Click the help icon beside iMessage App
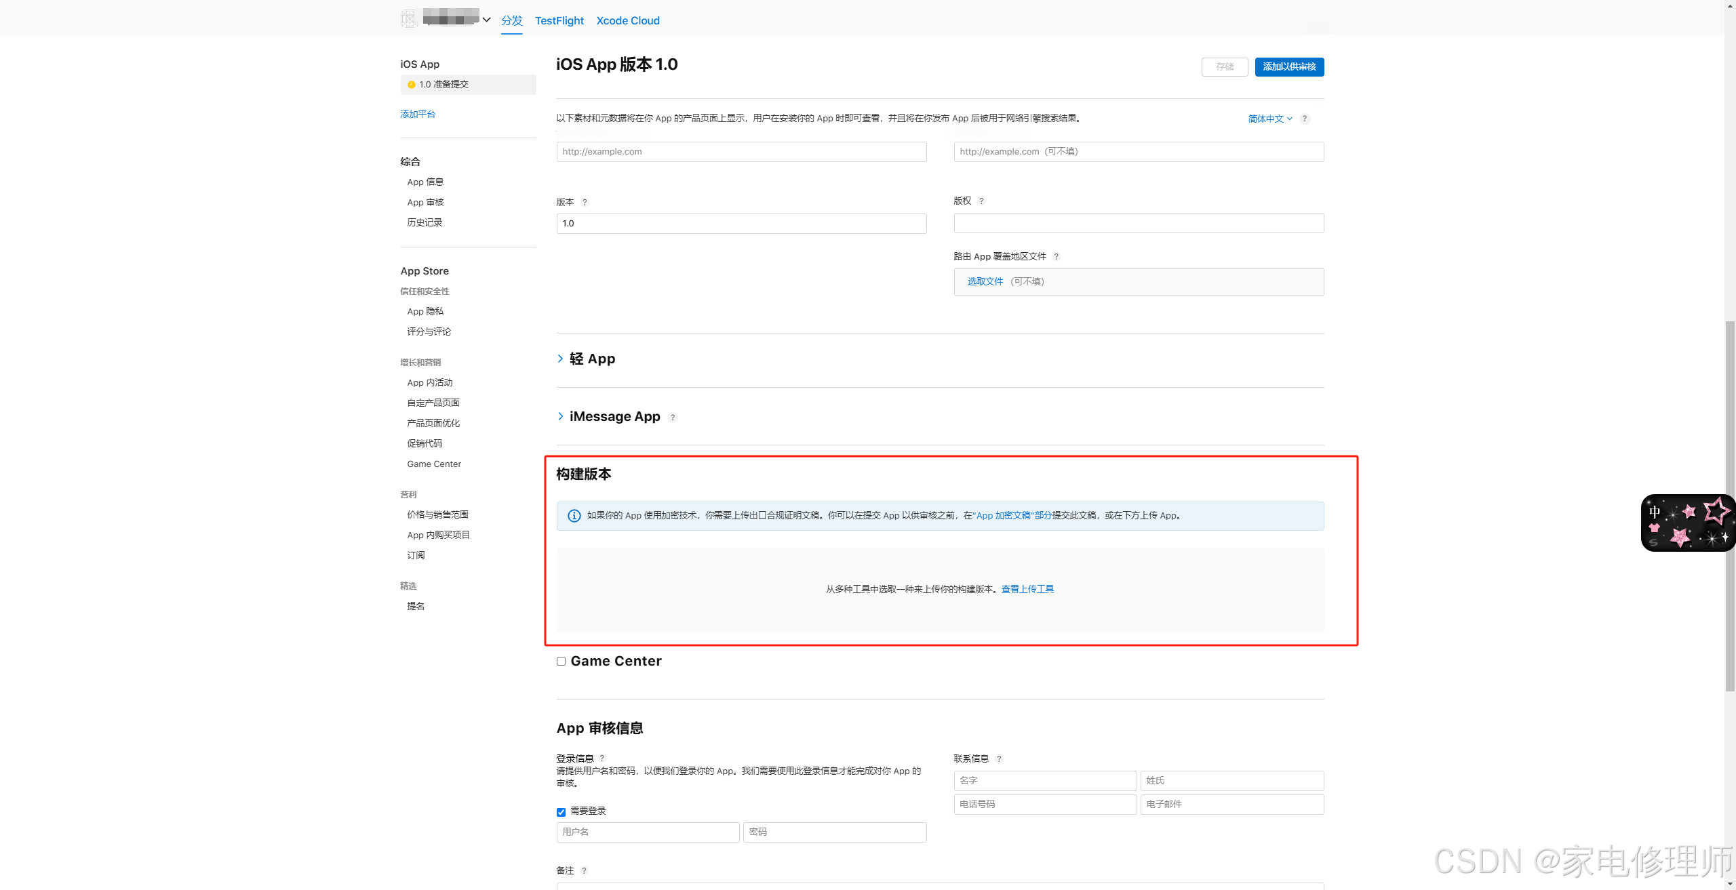This screenshot has height=890, width=1736. pos(672,418)
